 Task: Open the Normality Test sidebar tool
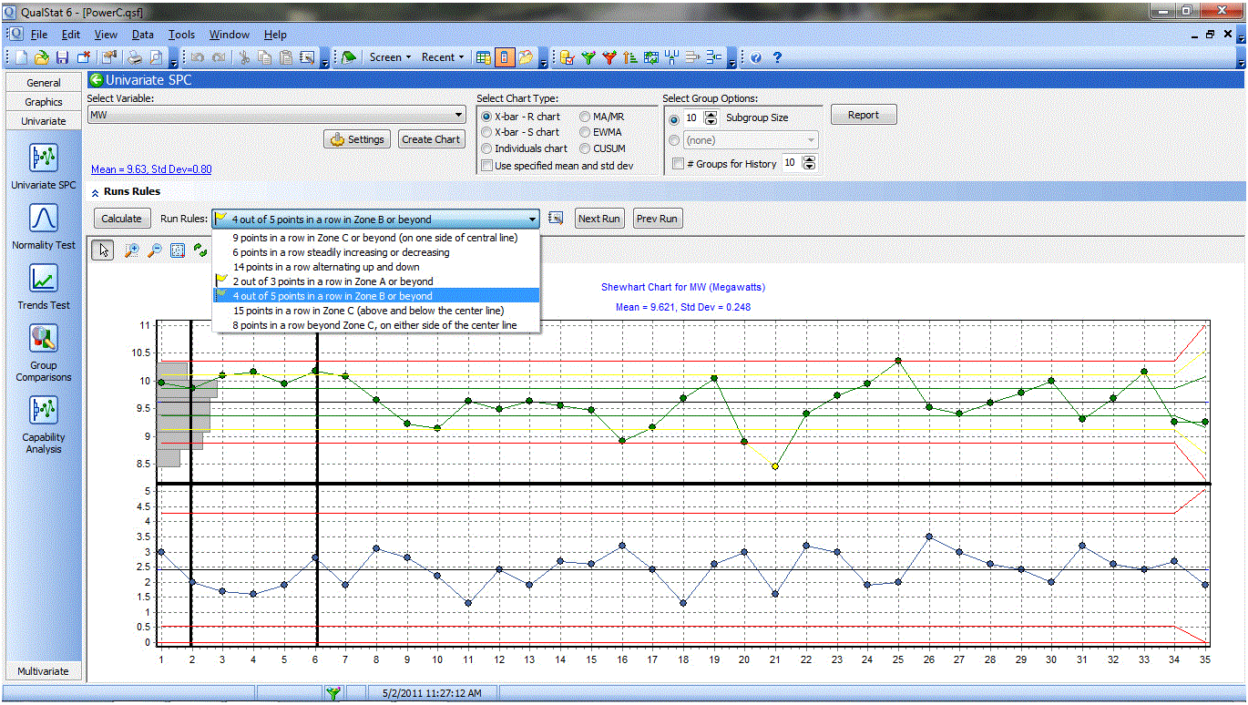click(x=44, y=227)
